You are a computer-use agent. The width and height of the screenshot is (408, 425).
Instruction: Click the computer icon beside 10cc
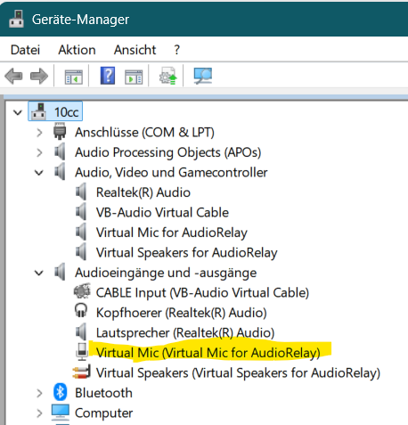(x=39, y=111)
